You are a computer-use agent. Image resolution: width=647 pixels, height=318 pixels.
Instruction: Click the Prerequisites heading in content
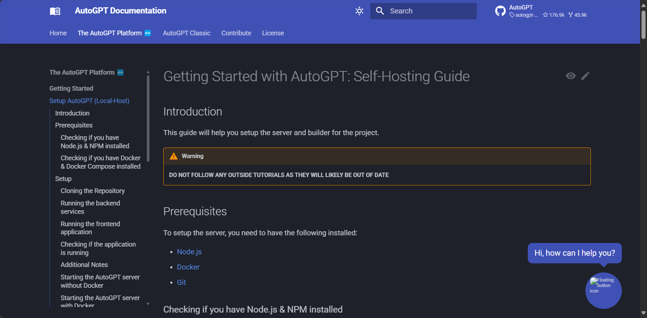195,212
